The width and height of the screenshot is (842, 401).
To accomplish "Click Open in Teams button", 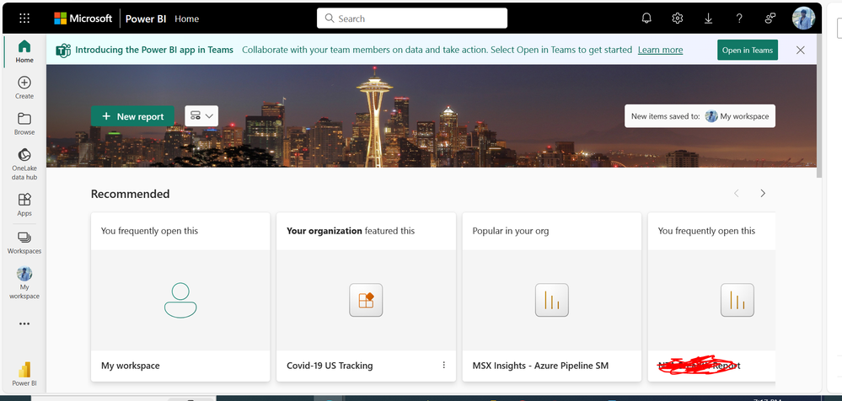I will tap(747, 50).
